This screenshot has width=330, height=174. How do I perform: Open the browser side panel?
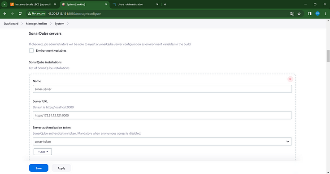[x=309, y=14]
